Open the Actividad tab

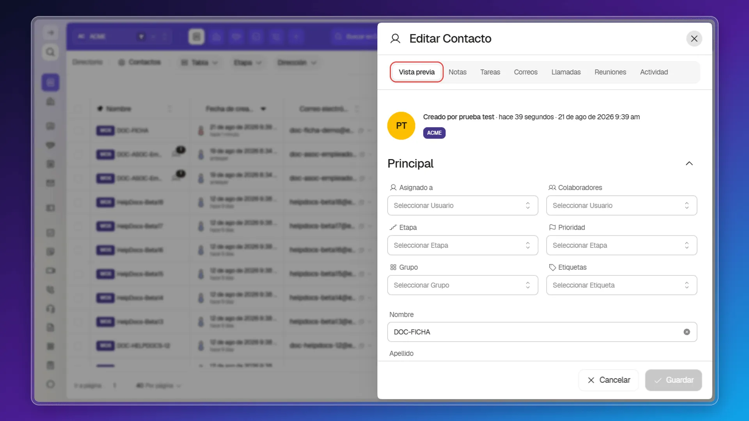654,72
